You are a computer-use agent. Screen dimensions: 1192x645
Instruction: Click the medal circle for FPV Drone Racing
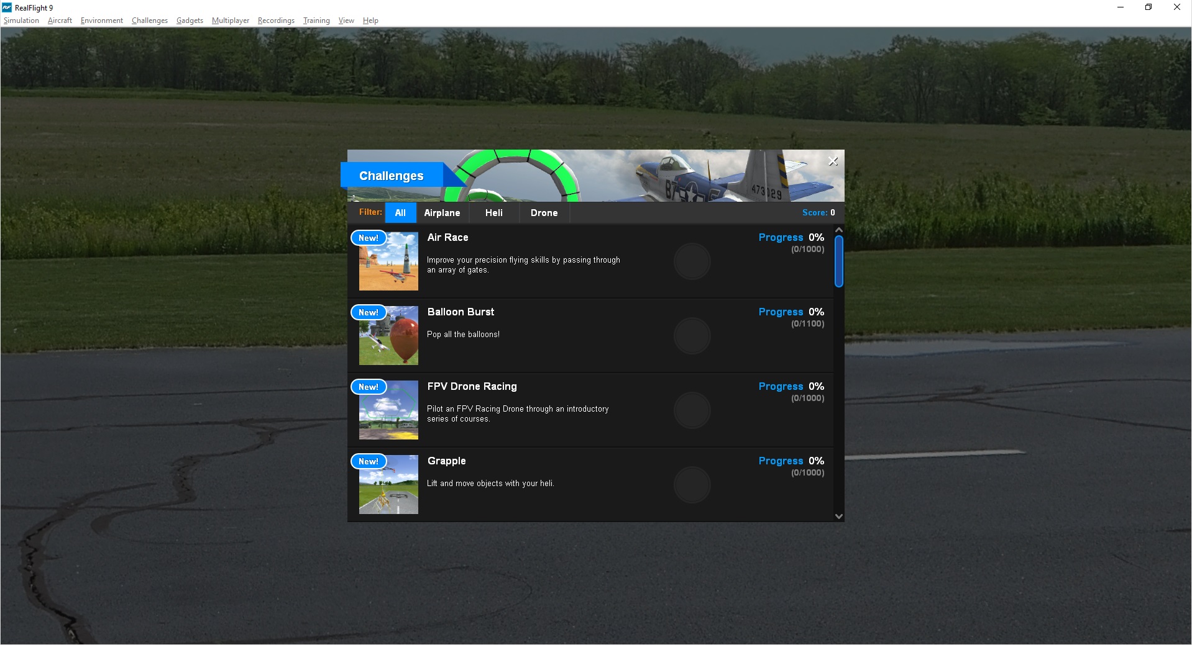pyautogui.click(x=692, y=410)
